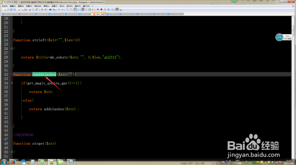This screenshot has height=165, width=296.
Task: Open the 文件(F) menu
Action: click(4, 6)
